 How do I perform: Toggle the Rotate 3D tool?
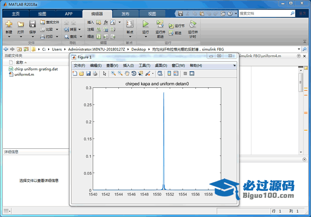134,74
